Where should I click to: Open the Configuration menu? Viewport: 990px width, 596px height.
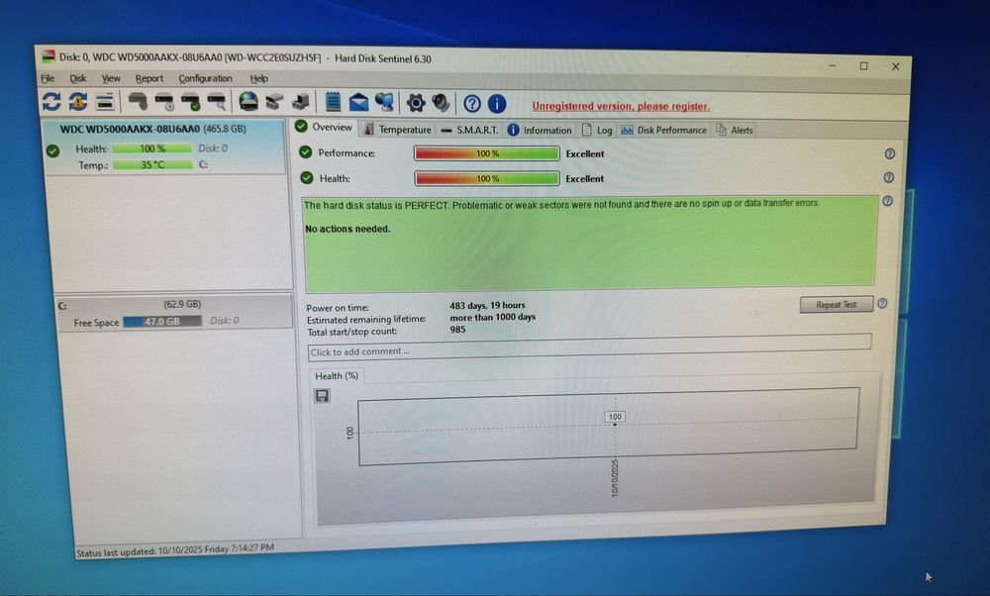pyautogui.click(x=205, y=78)
